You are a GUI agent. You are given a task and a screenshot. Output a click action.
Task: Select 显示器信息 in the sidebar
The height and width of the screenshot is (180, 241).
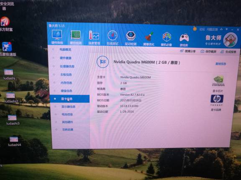(x=68, y=107)
